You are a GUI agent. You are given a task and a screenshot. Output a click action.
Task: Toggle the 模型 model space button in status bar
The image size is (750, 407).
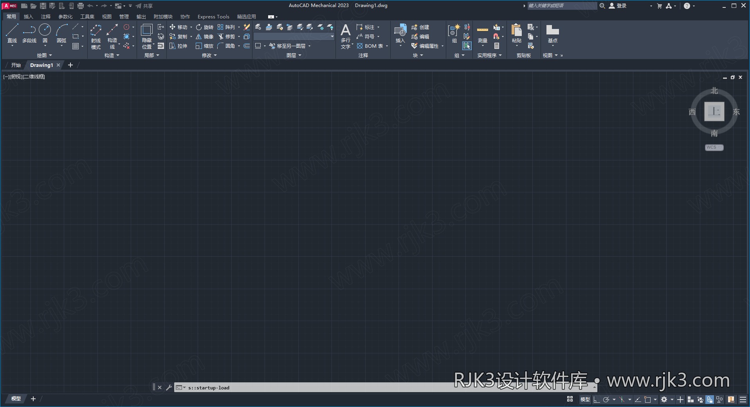tap(585, 399)
